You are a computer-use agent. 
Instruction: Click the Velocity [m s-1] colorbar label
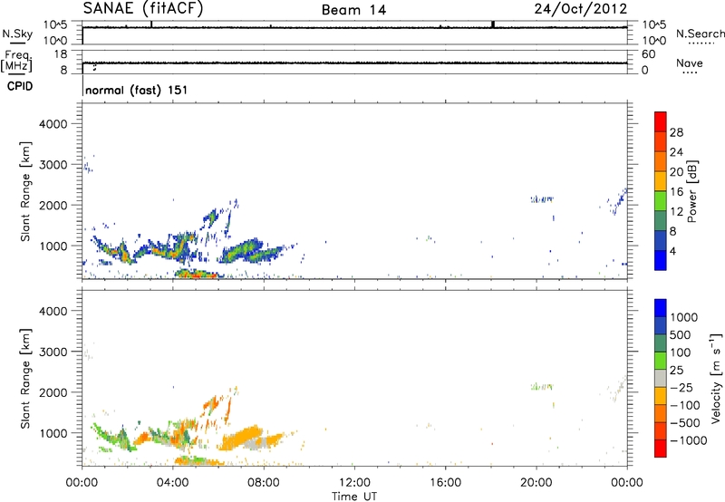tap(716, 378)
